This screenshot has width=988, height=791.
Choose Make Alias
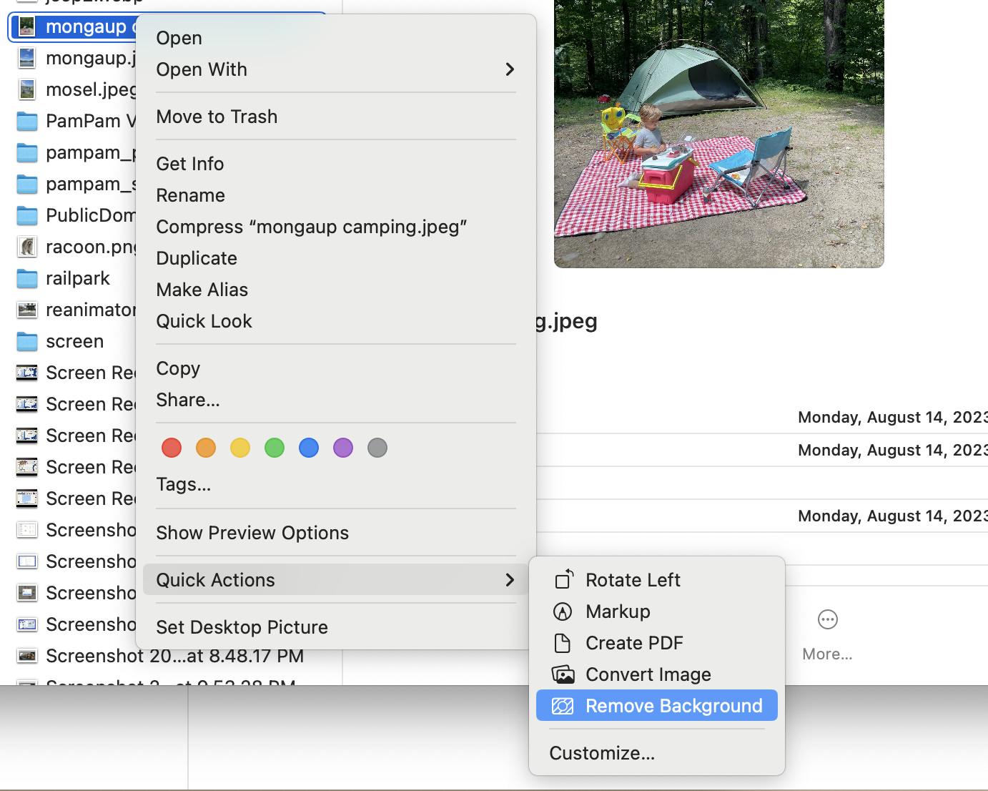tap(336, 290)
